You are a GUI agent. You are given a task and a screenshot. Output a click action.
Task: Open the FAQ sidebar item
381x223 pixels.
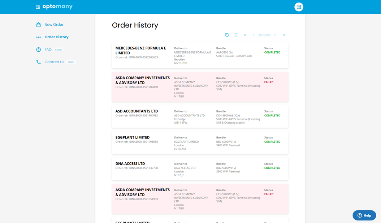point(48,50)
